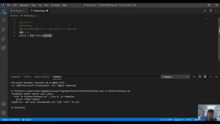Image resolution: width=220 pixels, height=124 pixels.
Task: Open the Manage gear icon
Action: tap(4, 113)
